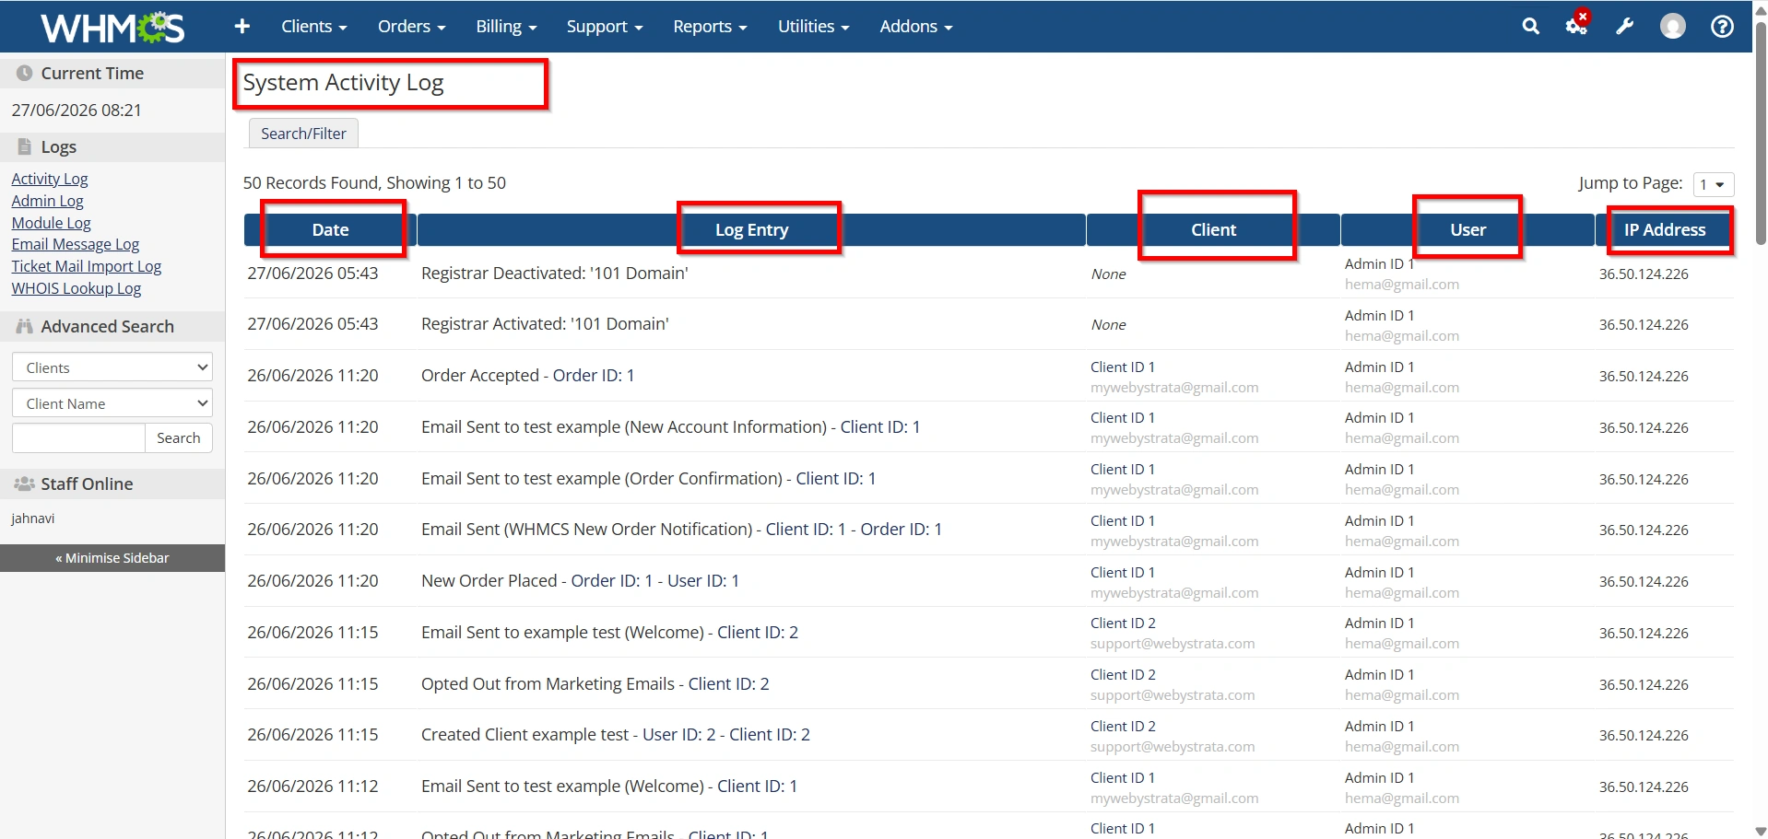Screen dimensions: 1768x839
Task: Expand the Utilities menu
Action: (x=813, y=27)
